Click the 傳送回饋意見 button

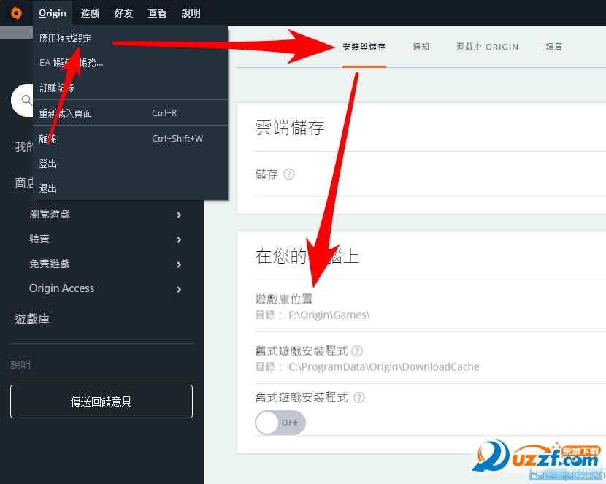tap(101, 402)
